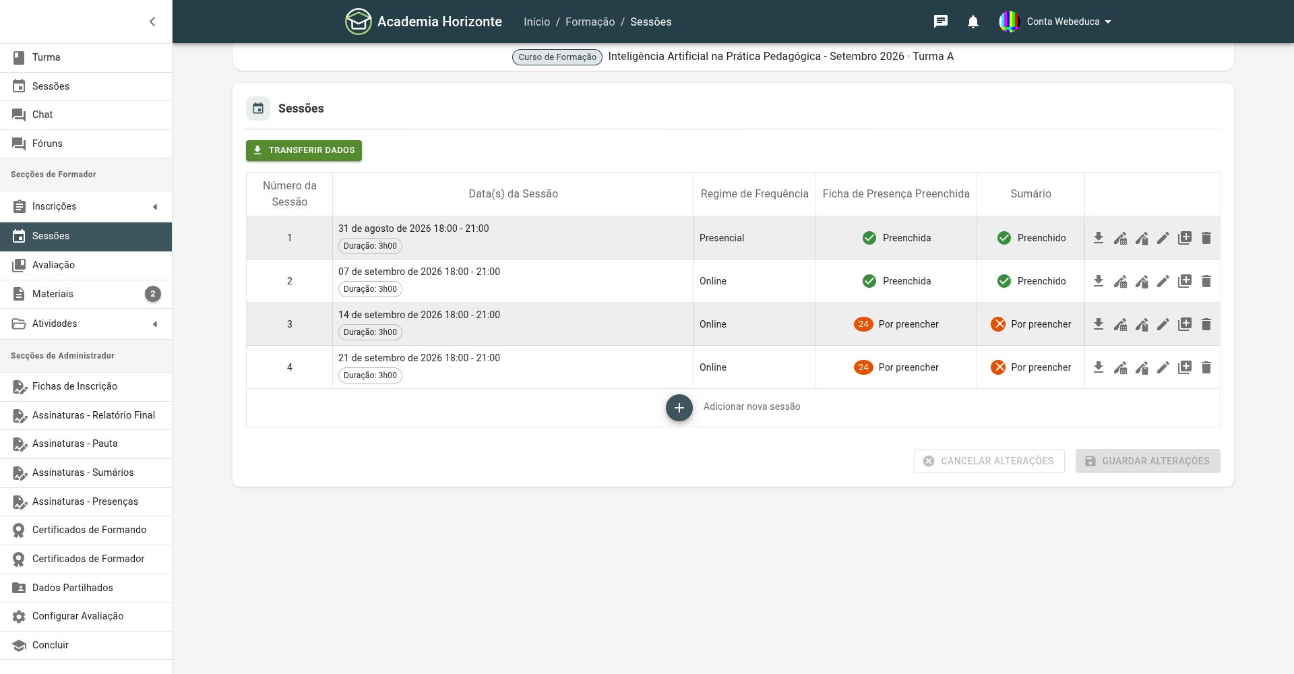The image size is (1294, 674).
Task: Open Turma in the sidebar
Action: point(86,57)
